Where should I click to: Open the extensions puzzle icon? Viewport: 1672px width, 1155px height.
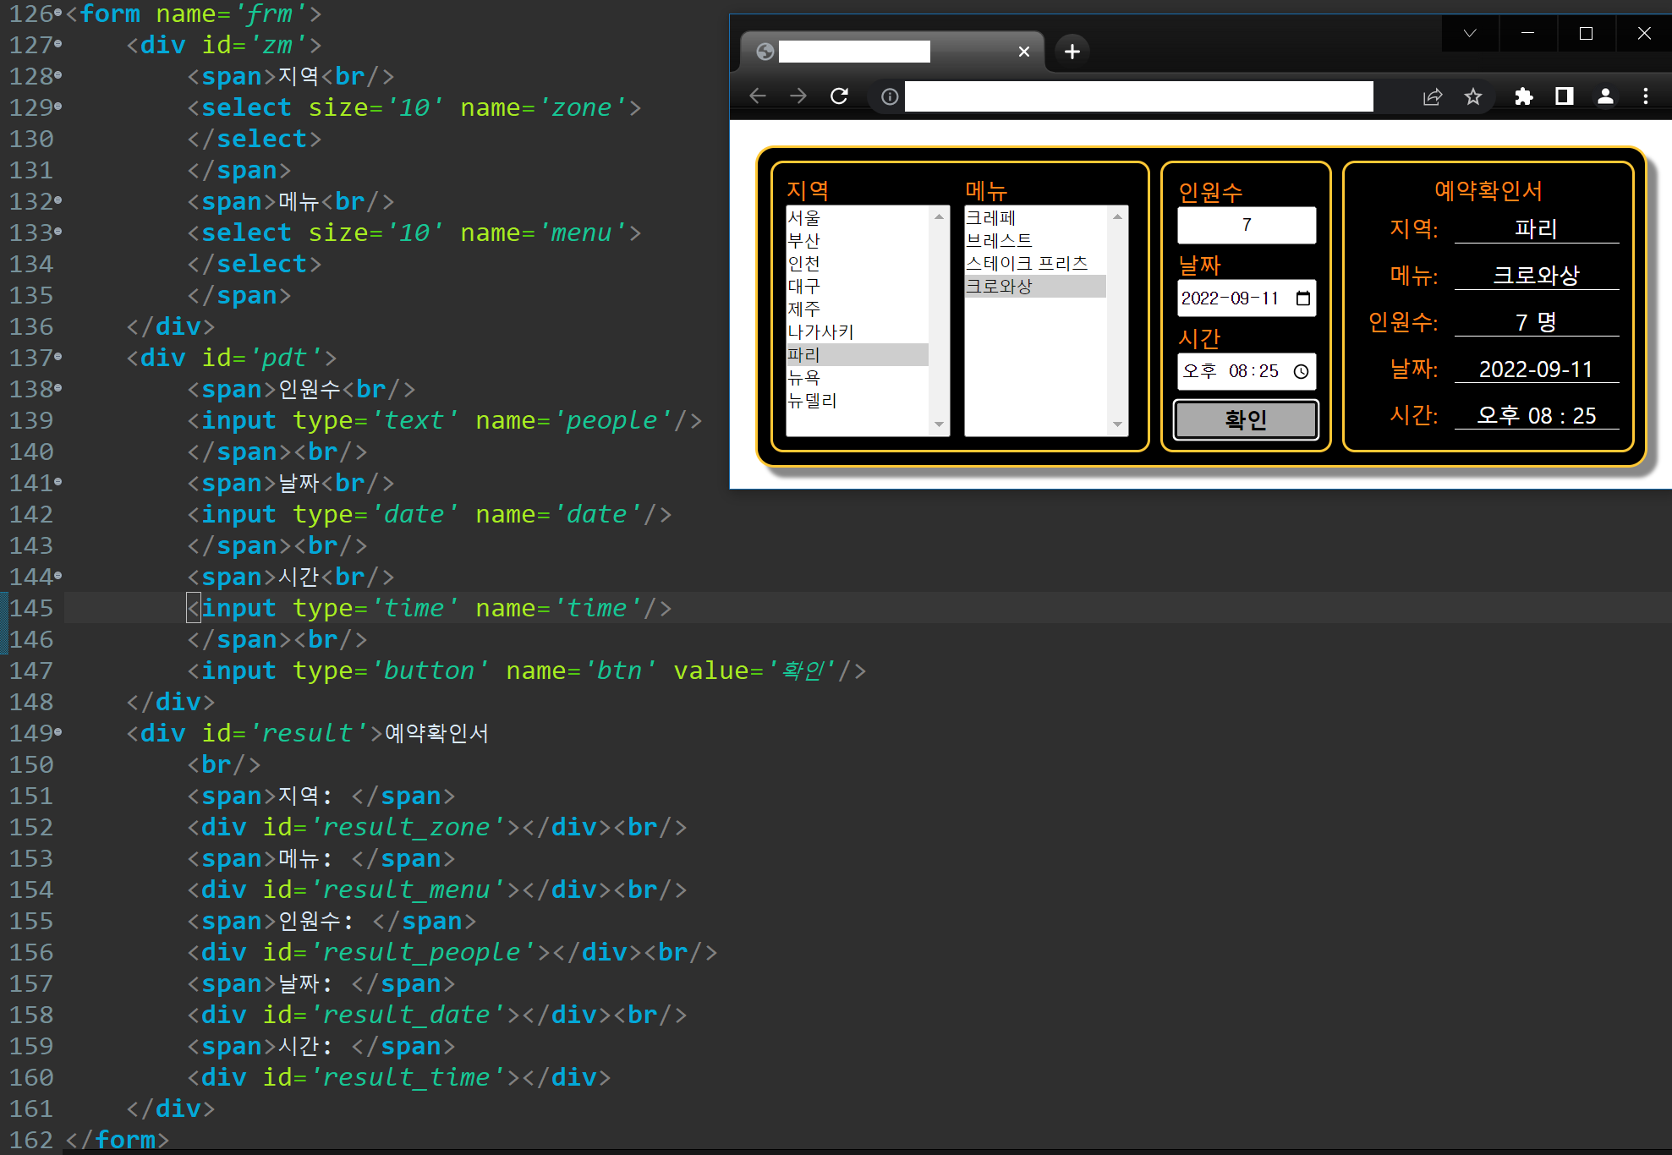pos(1523,96)
